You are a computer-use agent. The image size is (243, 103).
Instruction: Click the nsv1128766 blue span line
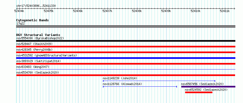(140, 87)
